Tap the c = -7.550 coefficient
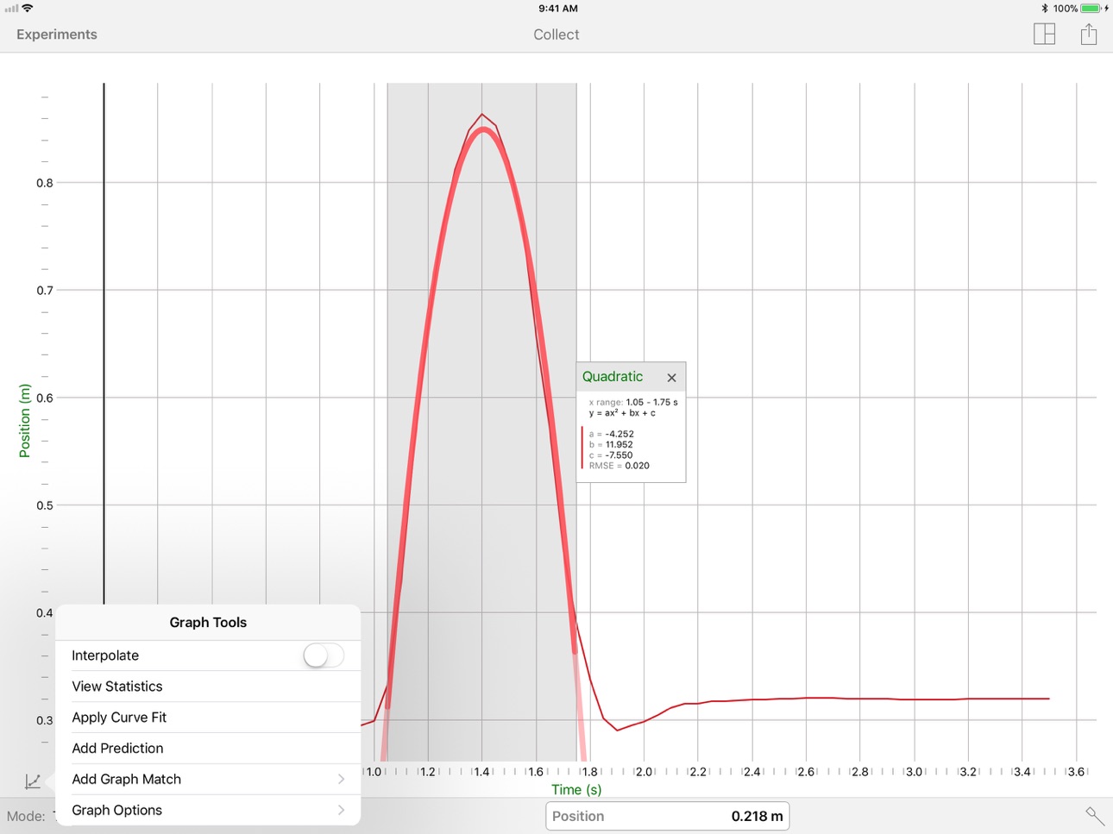 [x=611, y=455]
